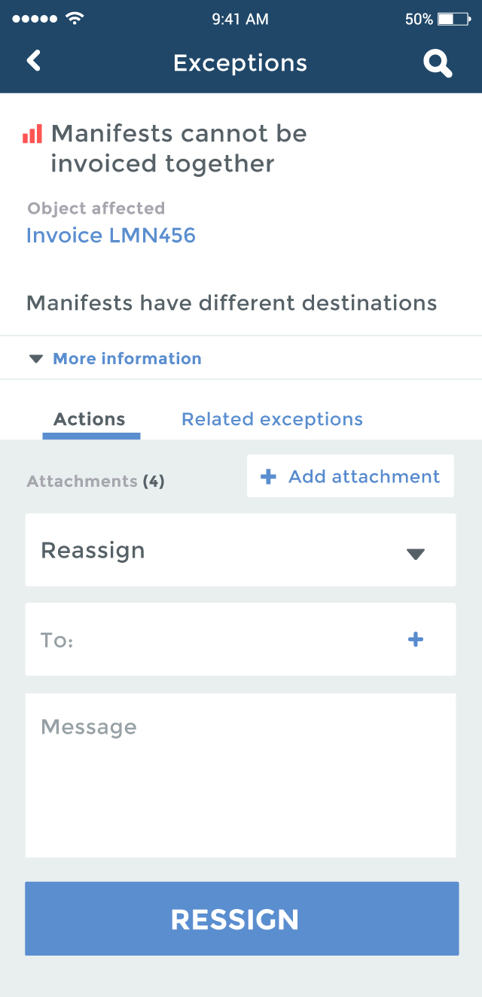Tap the RESSIGN submit button

[x=242, y=919]
